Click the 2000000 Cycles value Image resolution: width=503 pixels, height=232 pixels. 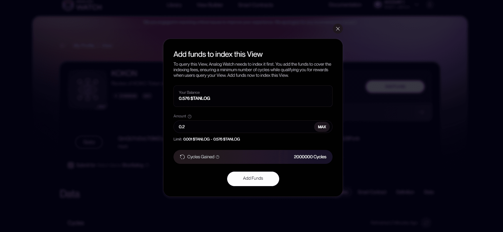coord(310,157)
